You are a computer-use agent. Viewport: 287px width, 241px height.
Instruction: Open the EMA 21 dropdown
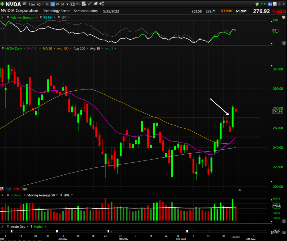tap(40, 48)
